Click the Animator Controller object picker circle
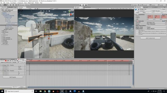Viewport: 167px width, 93px height. [x=166, y=22]
